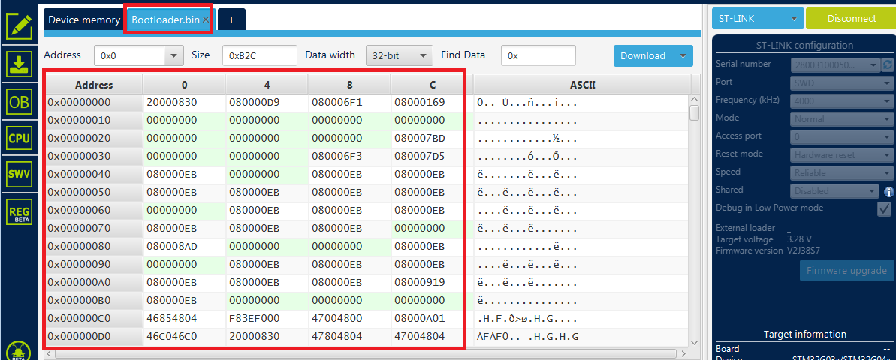Select cell 080000D9 in first row
The width and height of the screenshot is (896, 360).
point(267,103)
